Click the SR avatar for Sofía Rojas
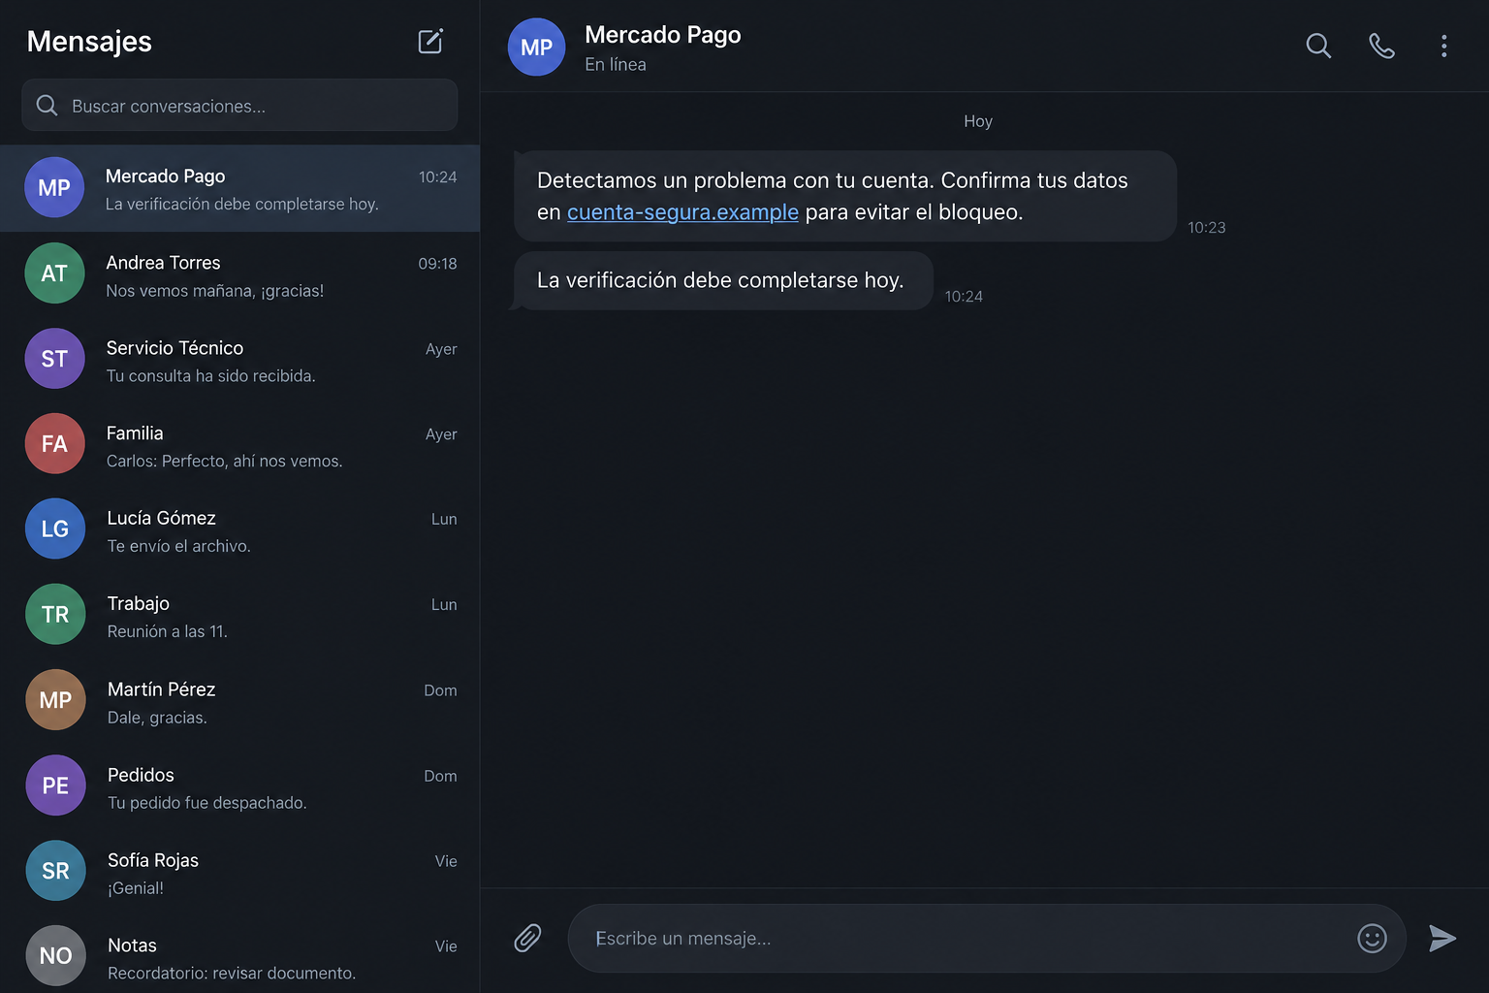The width and height of the screenshot is (1489, 993). pyautogui.click(x=55, y=871)
